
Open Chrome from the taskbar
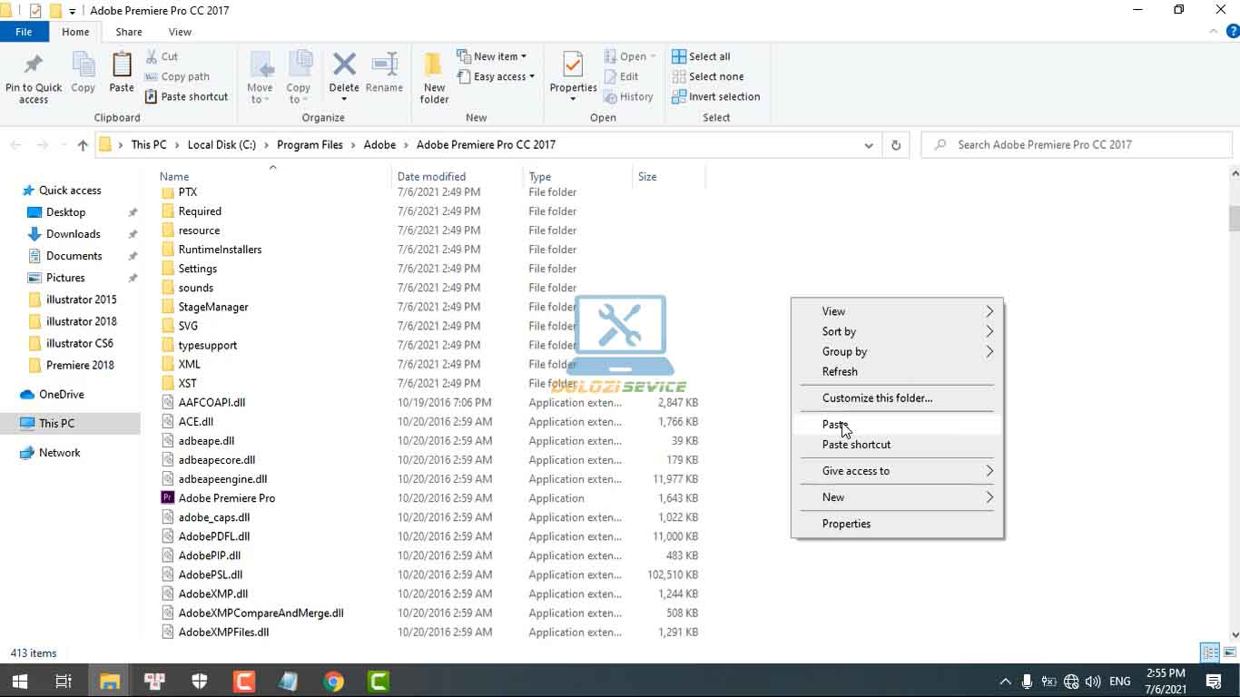[333, 681]
